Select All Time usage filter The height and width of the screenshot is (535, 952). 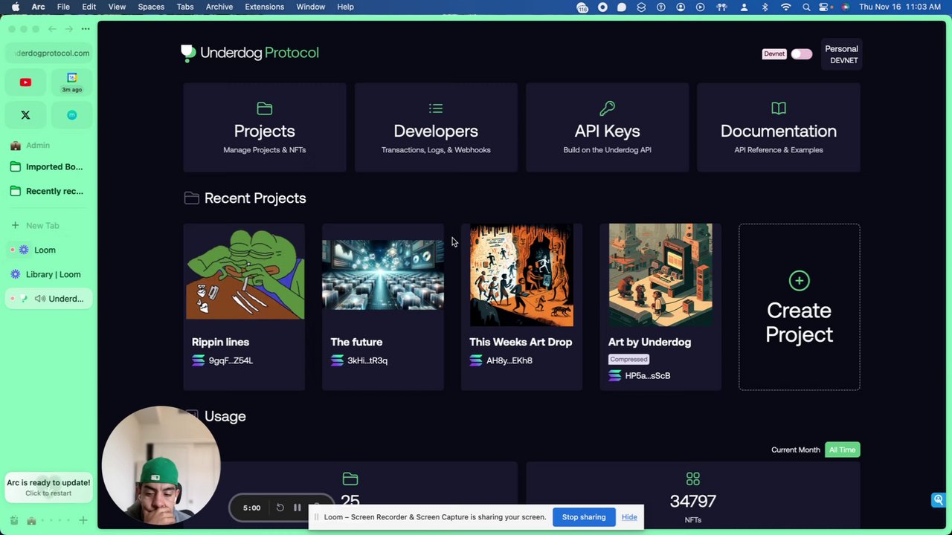click(843, 450)
